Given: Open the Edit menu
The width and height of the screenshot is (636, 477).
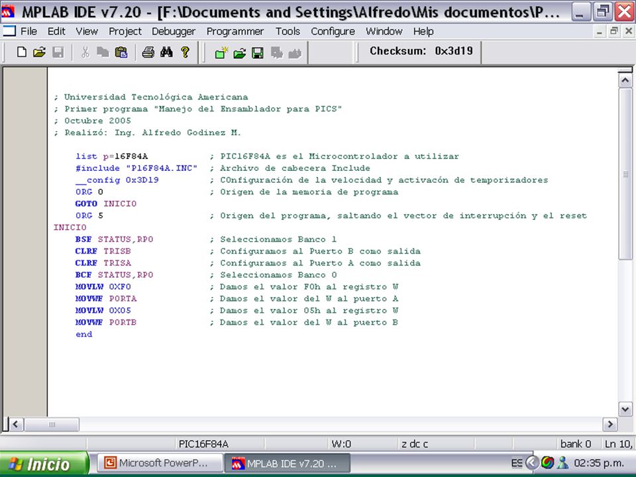Looking at the screenshot, I should tap(56, 31).
